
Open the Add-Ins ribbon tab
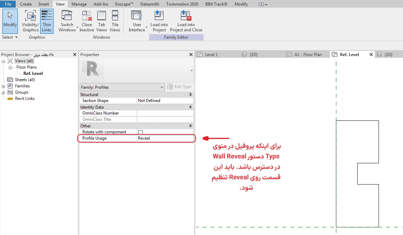point(101,4)
